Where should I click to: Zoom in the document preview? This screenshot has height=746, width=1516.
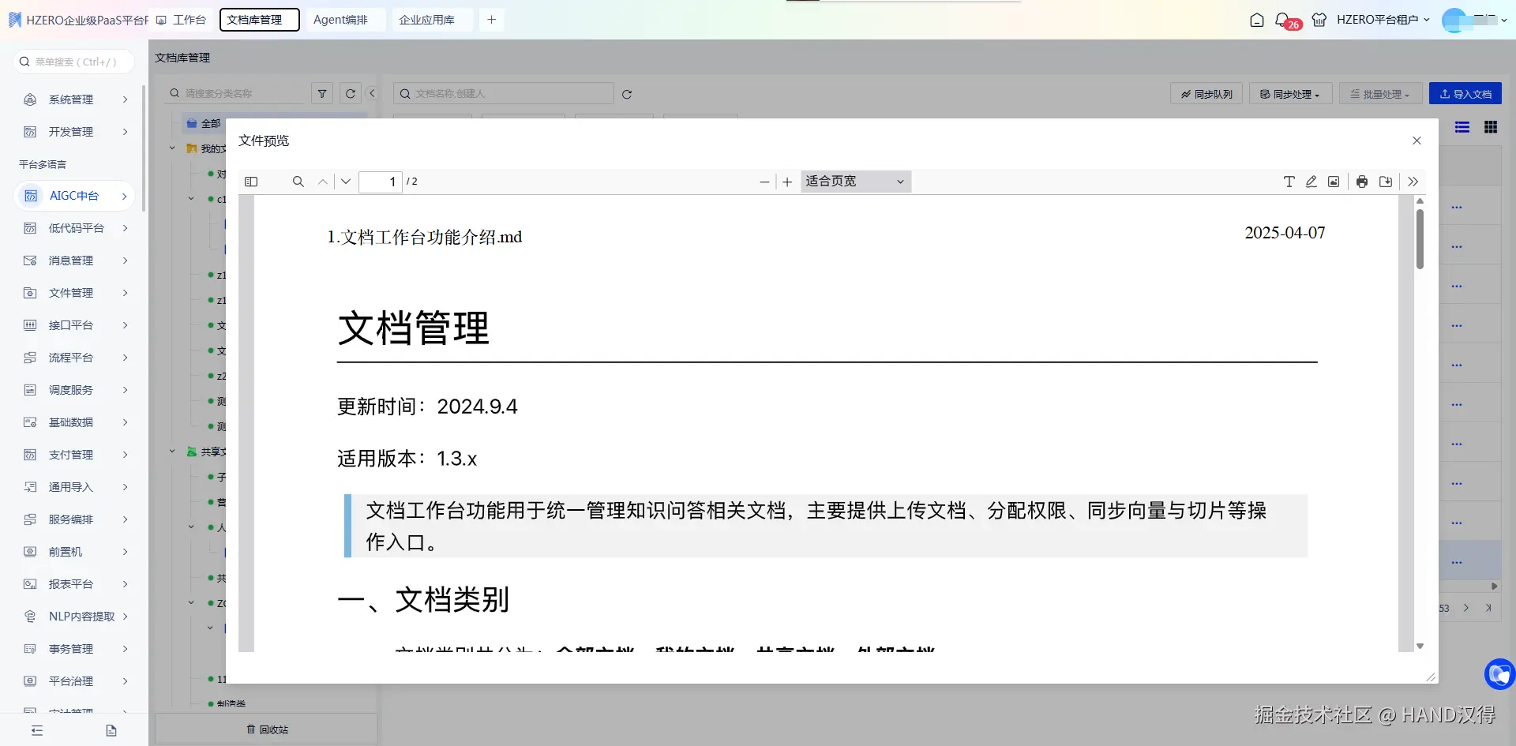click(787, 182)
